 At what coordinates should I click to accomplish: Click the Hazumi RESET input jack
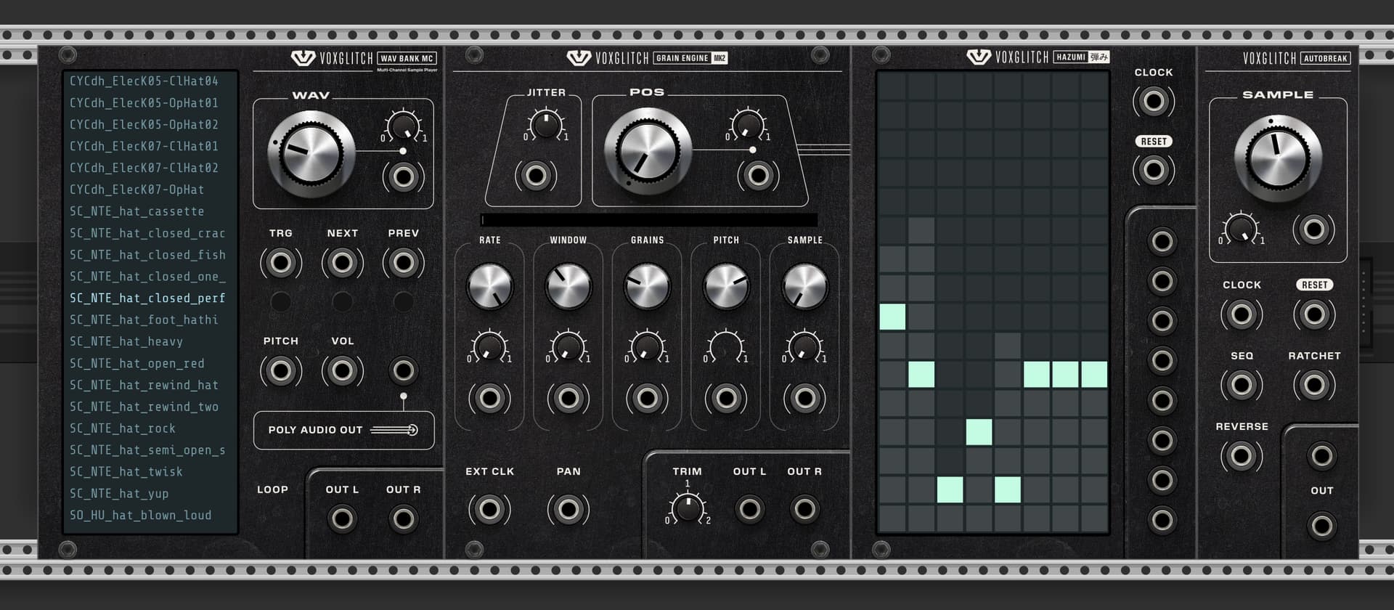click(x=1154, y=171)
